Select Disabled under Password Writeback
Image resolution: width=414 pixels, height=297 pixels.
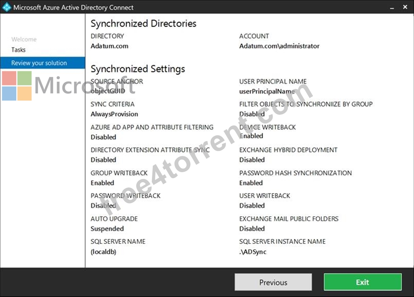coord(104,206)
